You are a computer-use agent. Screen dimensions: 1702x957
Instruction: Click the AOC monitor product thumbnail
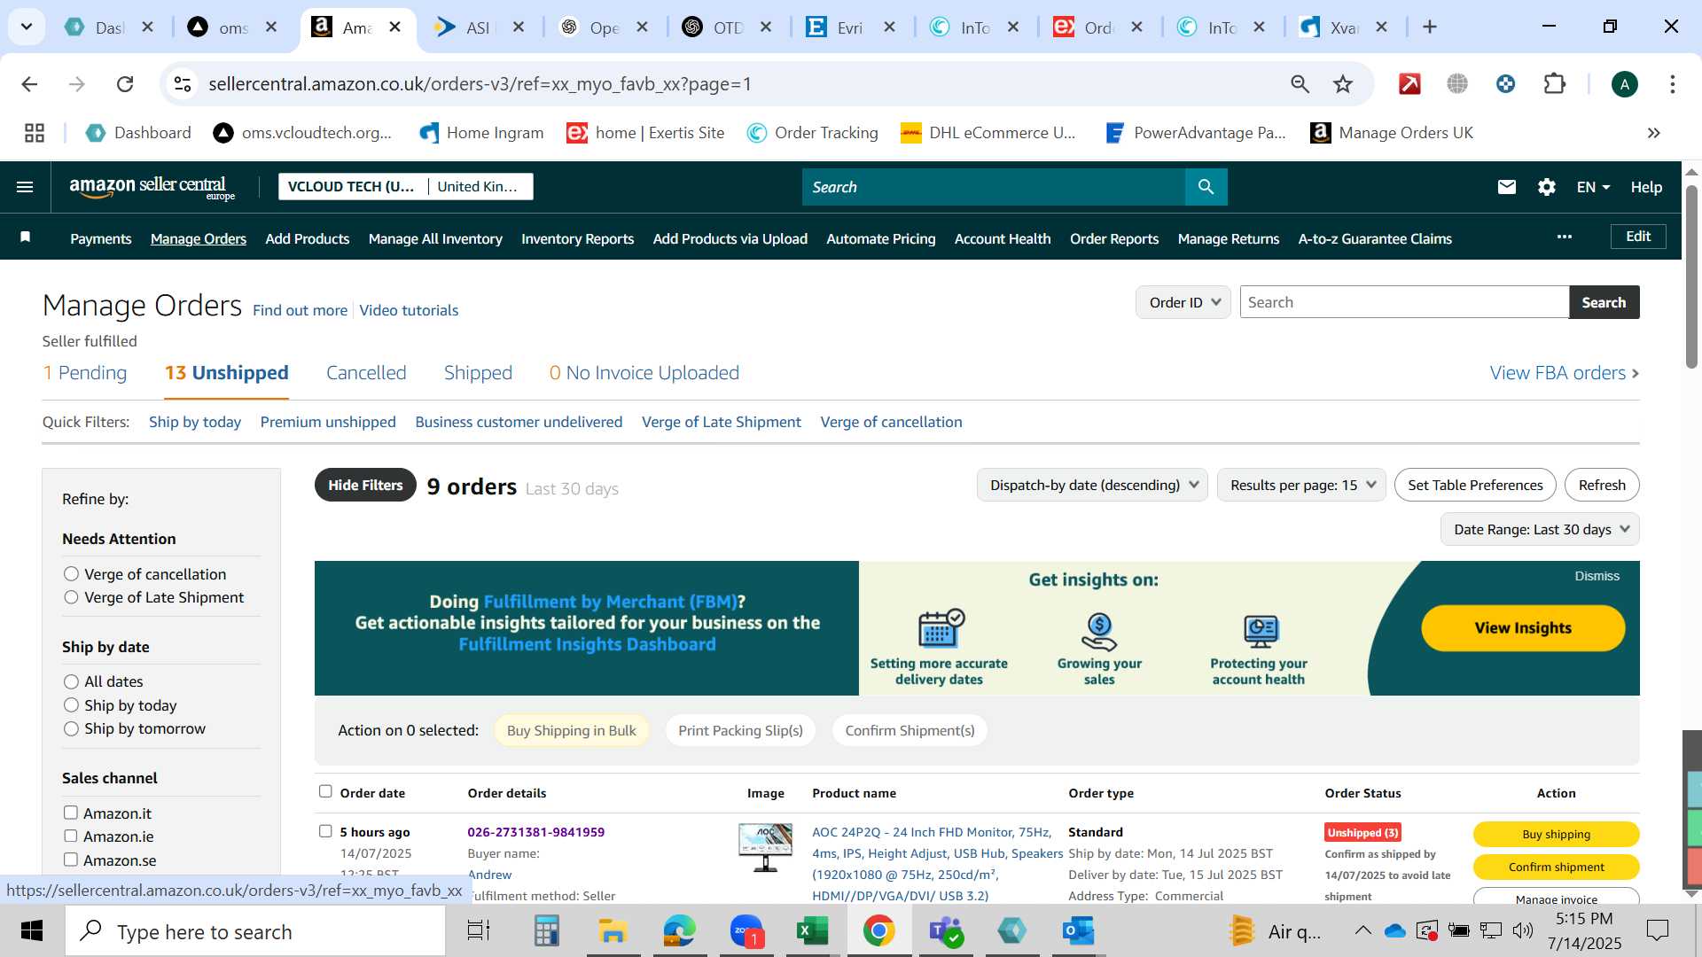(765, 848)
